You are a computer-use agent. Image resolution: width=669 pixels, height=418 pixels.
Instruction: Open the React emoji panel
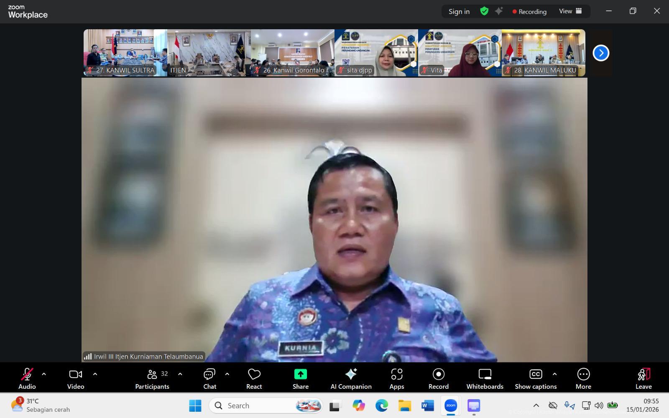point(254,379)
